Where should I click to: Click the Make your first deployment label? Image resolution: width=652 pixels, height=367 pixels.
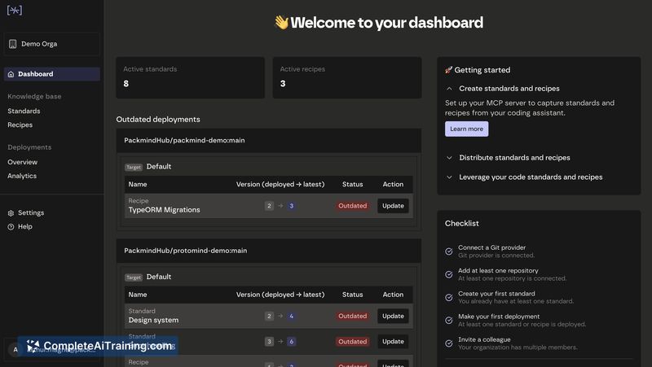[499, 317]
